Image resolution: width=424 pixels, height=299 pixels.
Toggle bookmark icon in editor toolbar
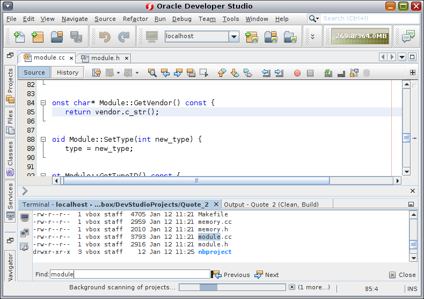(247, 72)
